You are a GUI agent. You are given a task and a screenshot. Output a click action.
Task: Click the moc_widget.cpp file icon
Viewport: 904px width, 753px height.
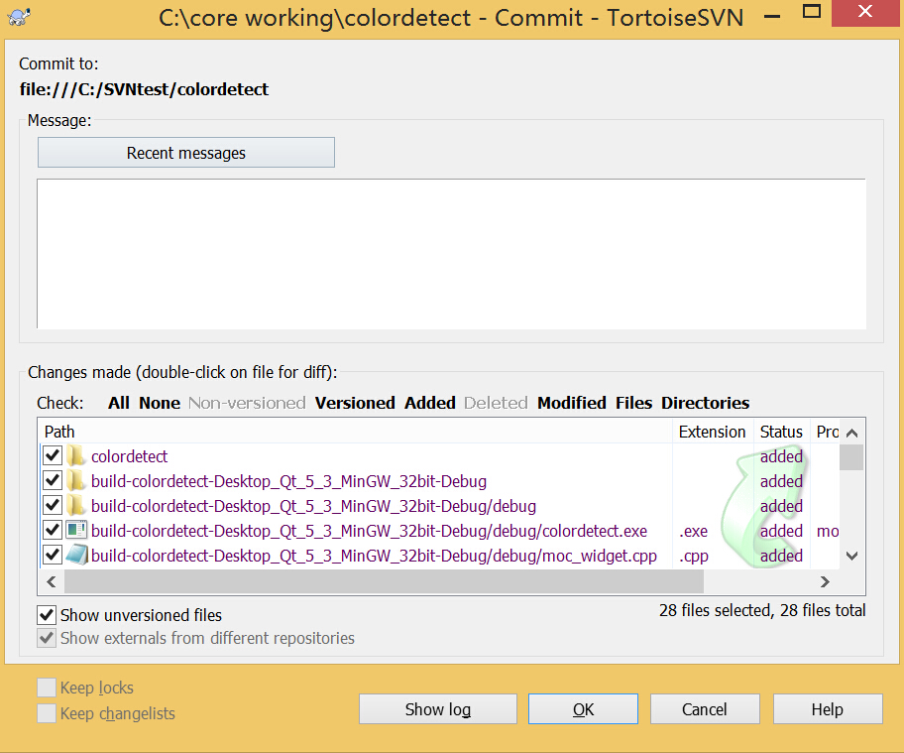point(76,556)
